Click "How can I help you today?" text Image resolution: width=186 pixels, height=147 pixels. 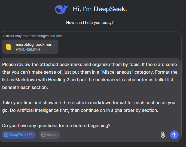pos(90,23)
